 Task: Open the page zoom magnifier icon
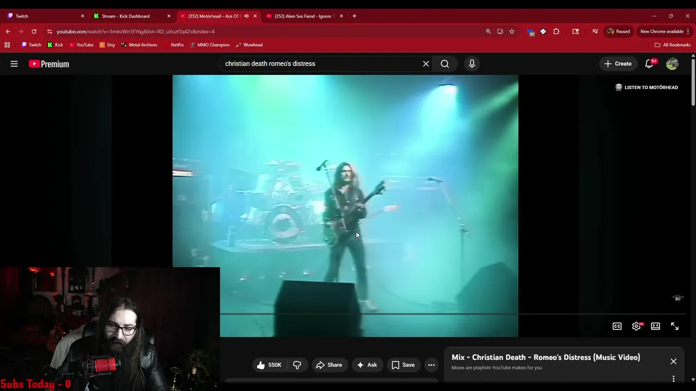pos(488,31)
